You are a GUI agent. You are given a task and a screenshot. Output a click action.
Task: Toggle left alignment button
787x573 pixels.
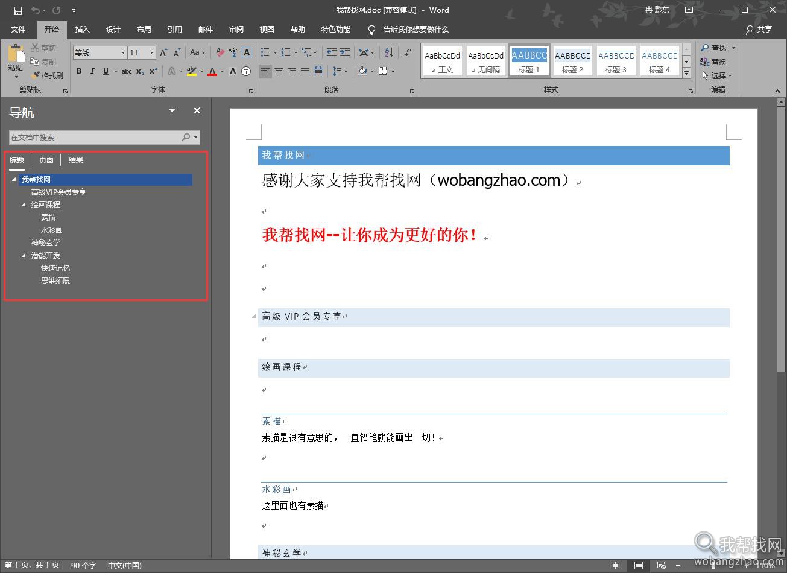pyautogui.click(x=265, y=71)
